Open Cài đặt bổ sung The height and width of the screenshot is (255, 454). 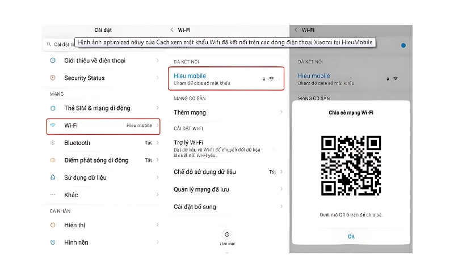tap(226, 207)
